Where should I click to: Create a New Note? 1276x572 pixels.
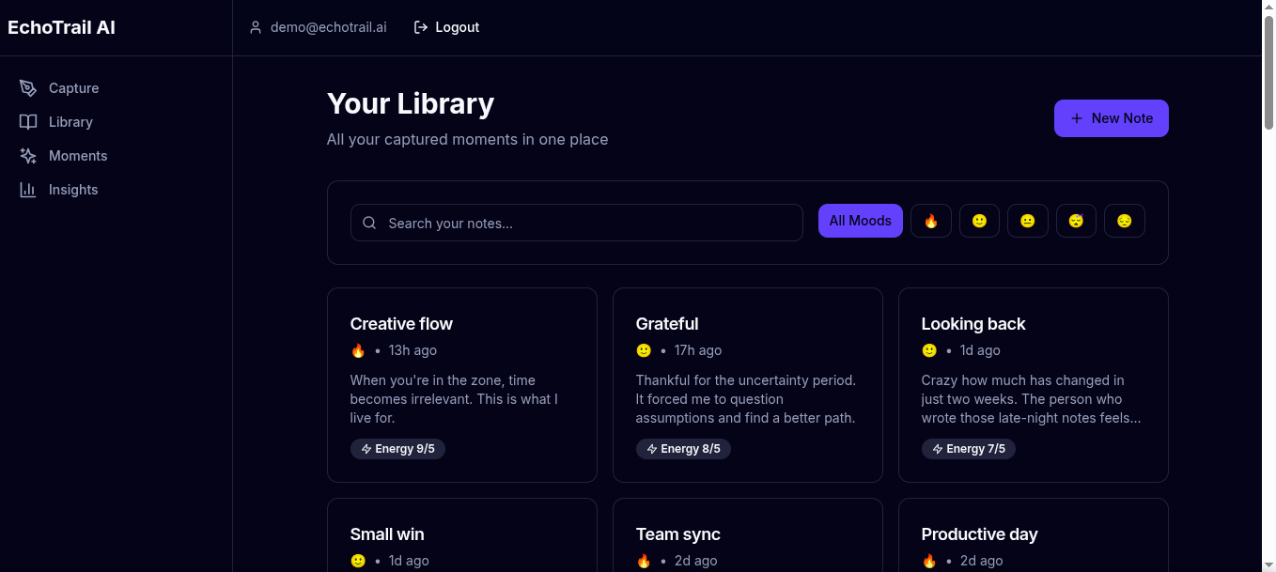[x=1111, y=118]
